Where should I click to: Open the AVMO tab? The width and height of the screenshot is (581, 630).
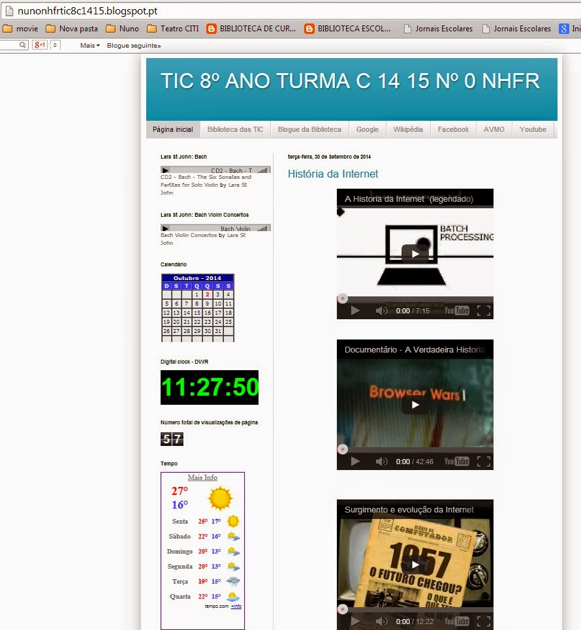494,129
